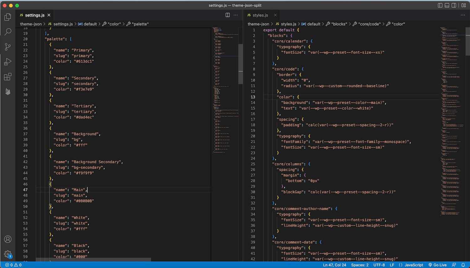Click the Spaces: 2 indentation setting
Screen dimensions: 470x268
pyautogui.click(x=360, y=265)
